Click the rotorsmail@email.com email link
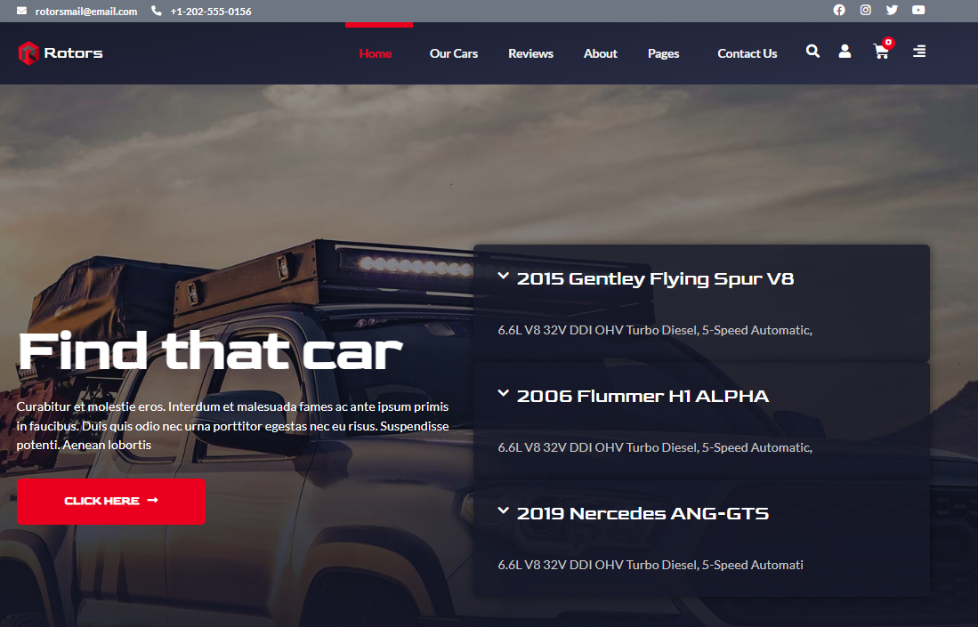The image size is (978, 627). pyautogui.click(x=85, y=12)
